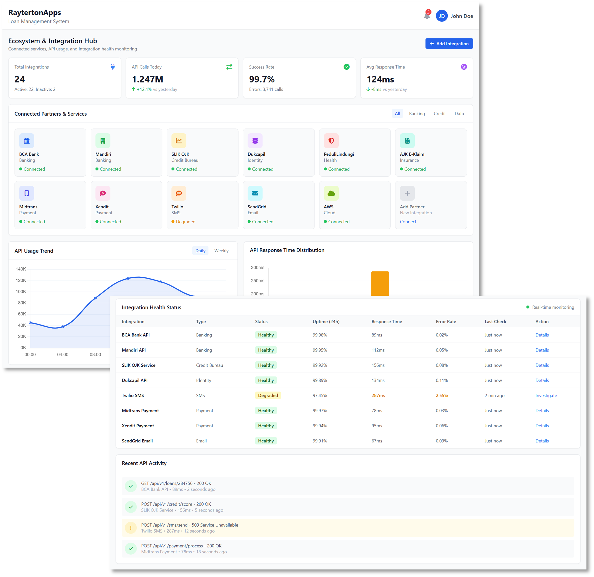
Task: Click the orange bar in Response Time Distribution
Action: tap(380, 283)
